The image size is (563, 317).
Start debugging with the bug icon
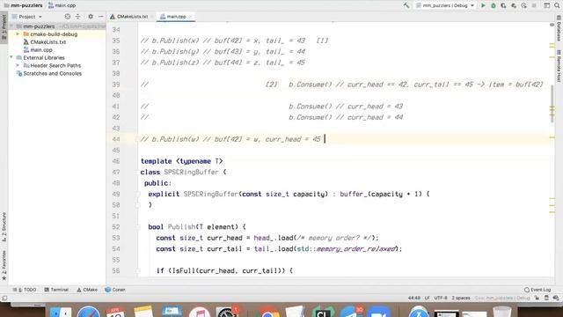click(x=494, y=5)
